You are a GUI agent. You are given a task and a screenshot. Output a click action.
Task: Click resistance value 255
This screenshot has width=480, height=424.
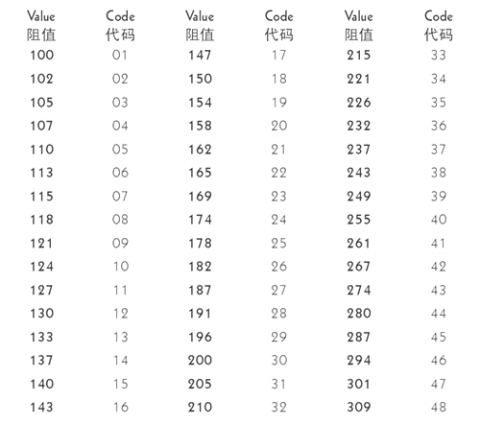click(x=359, y=220)
